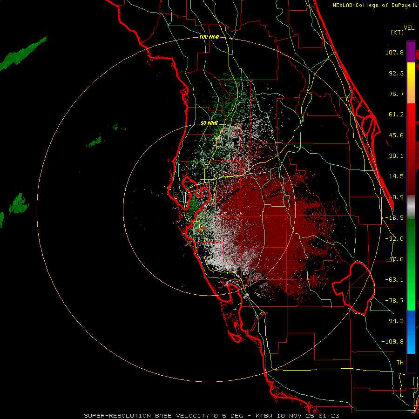Screen dimensions: 419x419
Task: Click the 100 NMI range ring label
Action: (209, 37)
